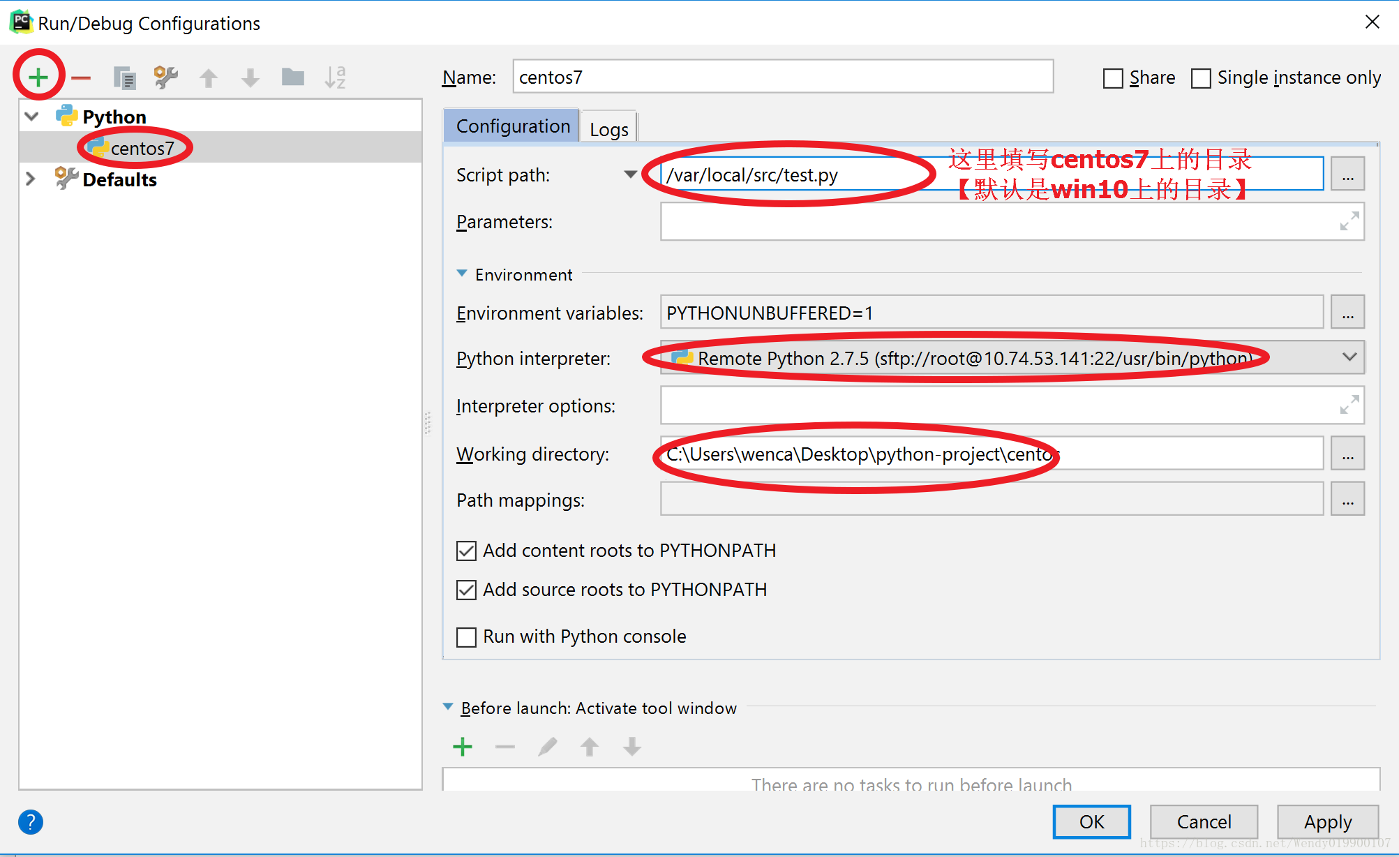Screen dimensions: 1399x857
Task: Click the help question mark icon
Action: [x=31, y=821]
